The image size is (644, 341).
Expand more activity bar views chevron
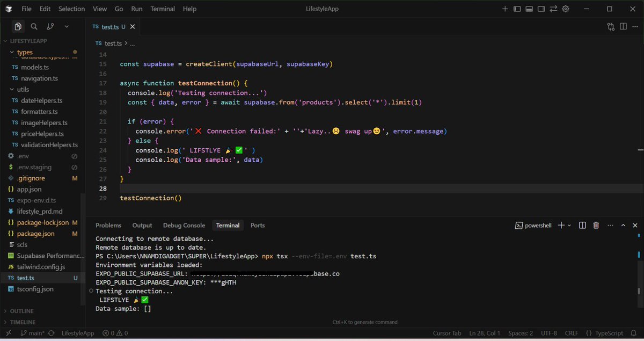[x=67, y=26]
